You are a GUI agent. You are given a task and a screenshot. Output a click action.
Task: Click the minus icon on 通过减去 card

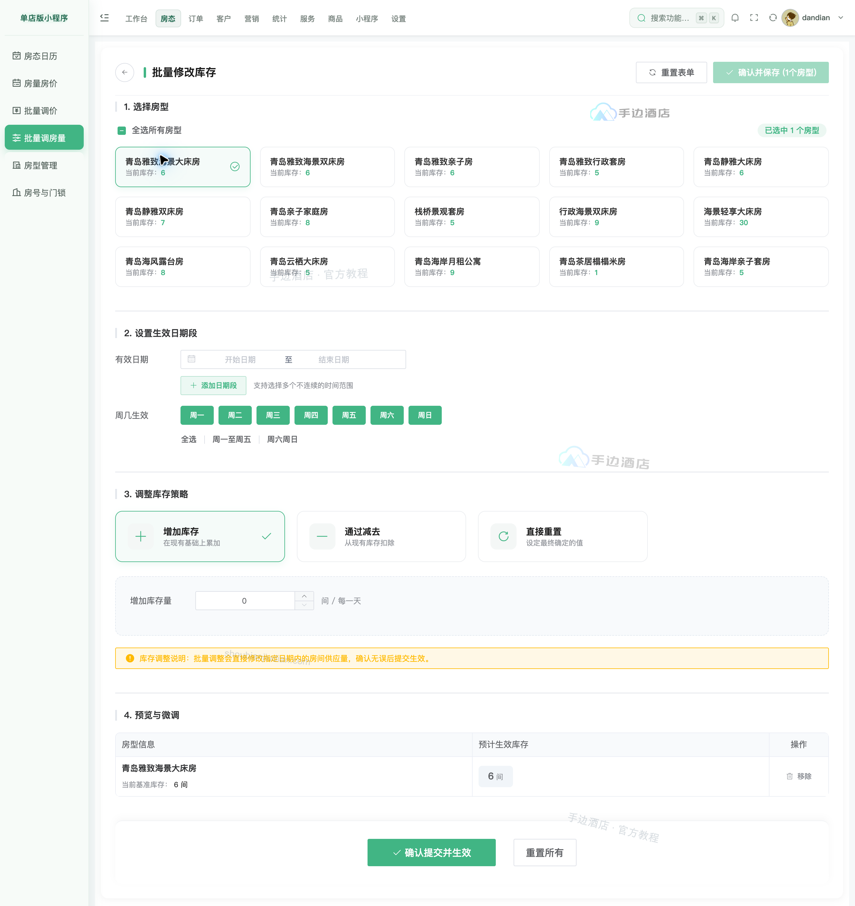point(322,536)
